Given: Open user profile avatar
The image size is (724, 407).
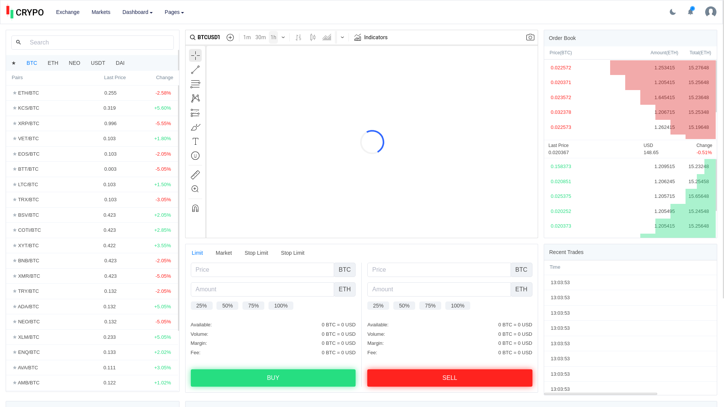Looking at the screenshot, I should click(x=711, y=12).
